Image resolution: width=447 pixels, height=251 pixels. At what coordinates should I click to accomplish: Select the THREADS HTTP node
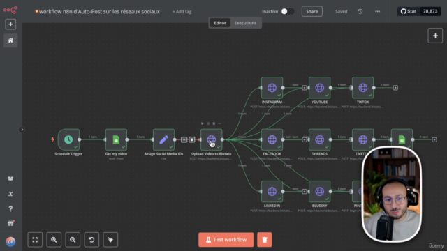[320, 139]
